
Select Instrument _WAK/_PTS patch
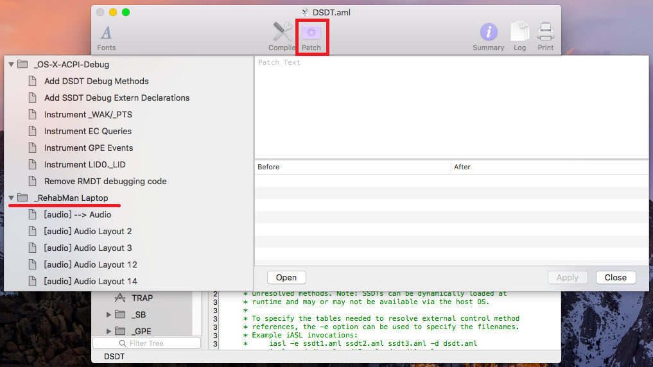click(x=88, y=114)
